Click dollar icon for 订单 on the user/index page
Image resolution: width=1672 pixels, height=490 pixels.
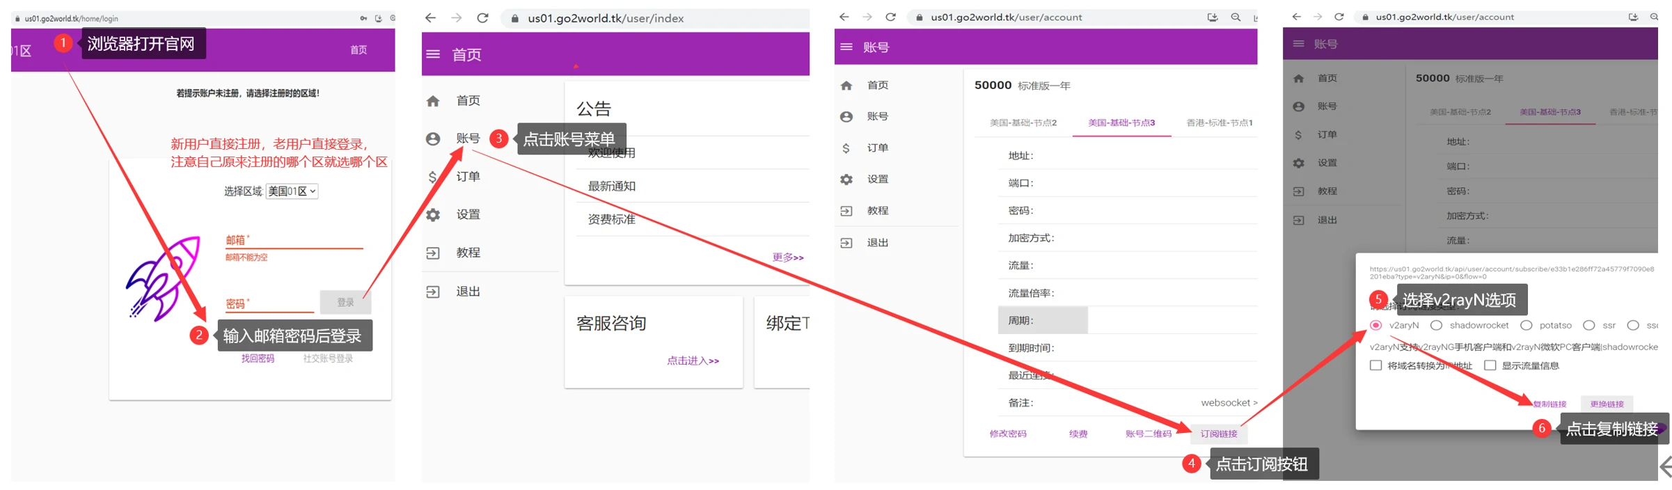point(433,177)
